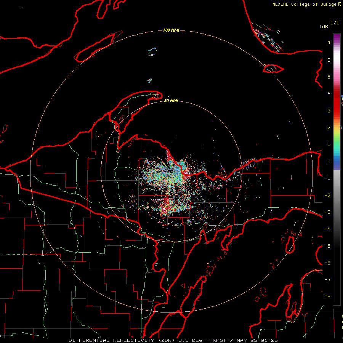343x343 pixels.
Task: Click the 50 NMI range ring label
Action: tap(171, 101)
